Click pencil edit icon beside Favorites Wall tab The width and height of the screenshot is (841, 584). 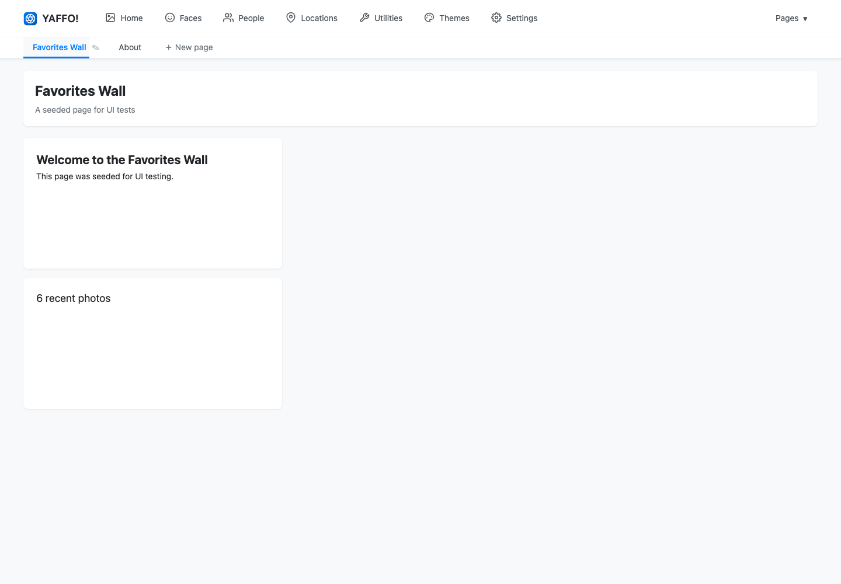tap(96, 47)
